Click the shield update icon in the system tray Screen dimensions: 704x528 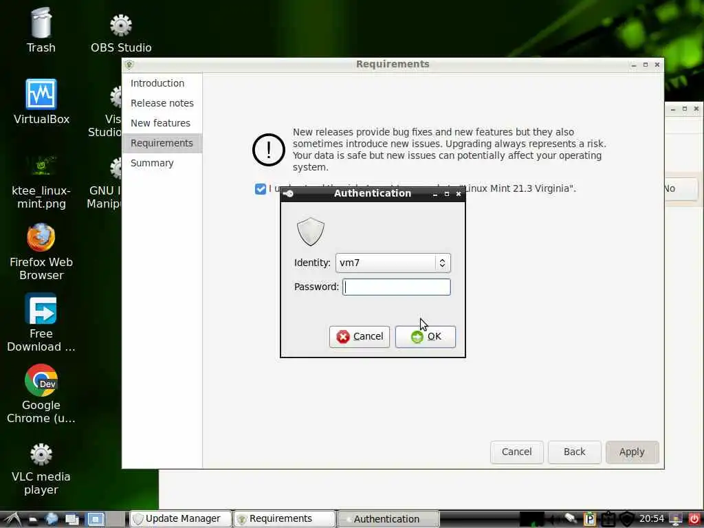(627, 519)
